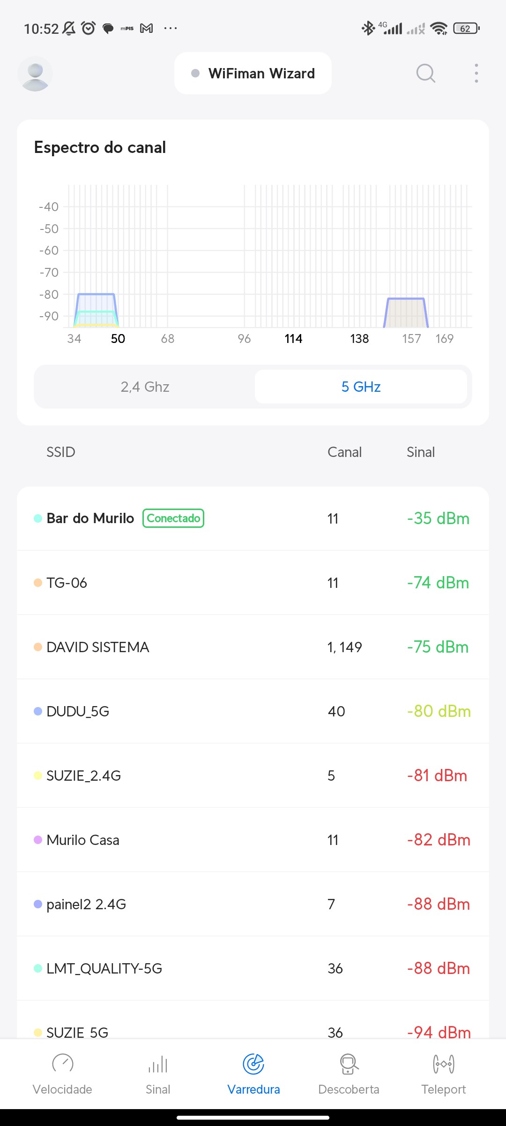Switch spectrum to 2,4 Ghz band
Screen dimensions: 506x1126
pyautogui.click(x=145, y=387)
